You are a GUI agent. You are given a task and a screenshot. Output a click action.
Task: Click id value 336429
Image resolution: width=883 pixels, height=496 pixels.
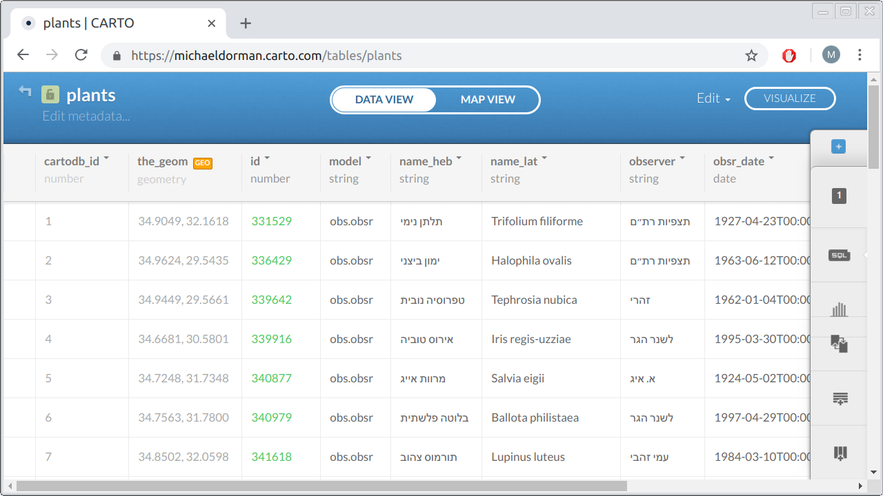(x=271, y=260)
